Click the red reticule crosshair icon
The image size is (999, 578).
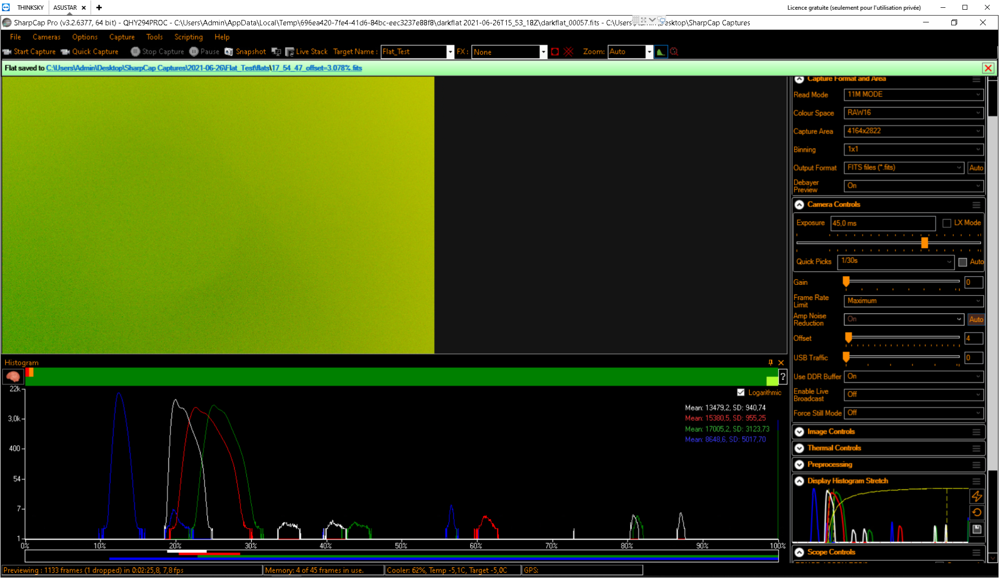(568, 52)
